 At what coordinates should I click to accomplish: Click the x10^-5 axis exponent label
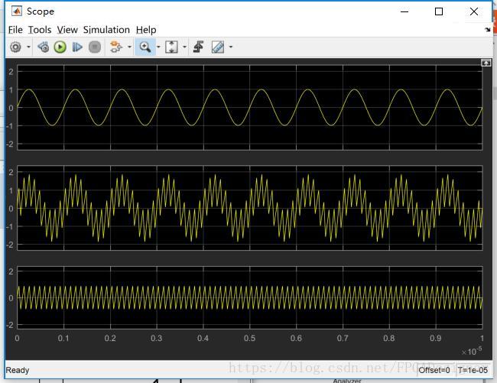[x=472, y=351]
